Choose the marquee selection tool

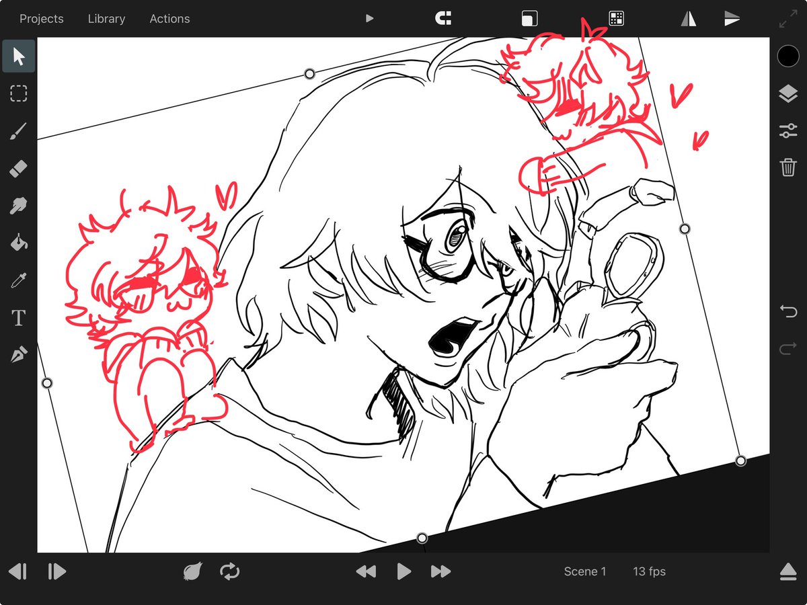pos(19,93)
